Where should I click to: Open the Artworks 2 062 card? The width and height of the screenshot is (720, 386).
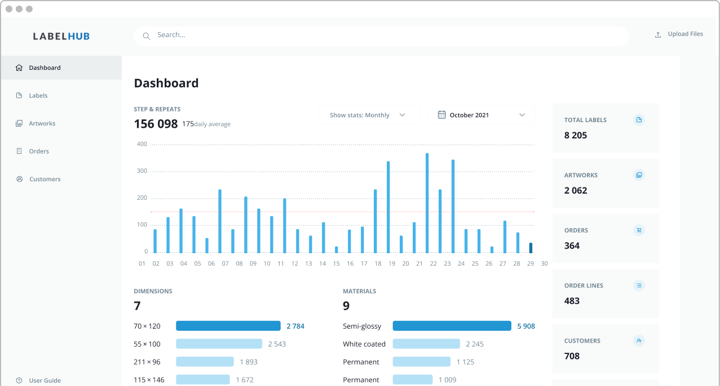[x=606, y=183]
